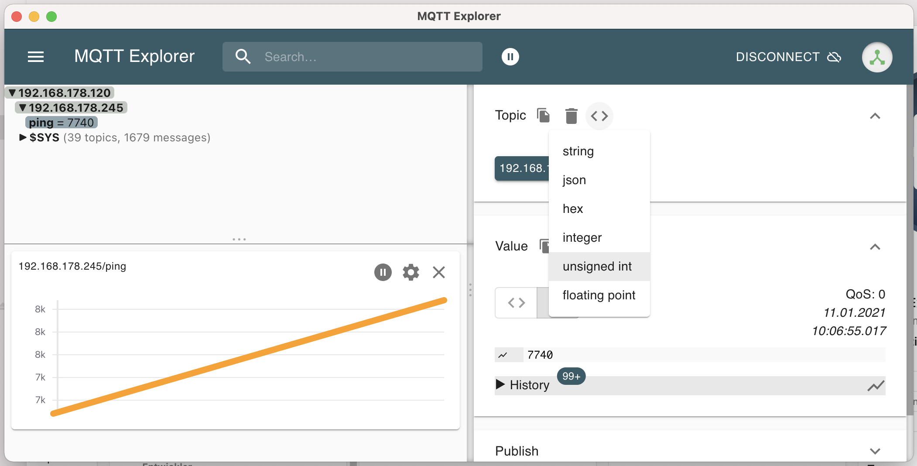Choose string from the type menu
Screen dimensions: 917x466
coord(599,151)
